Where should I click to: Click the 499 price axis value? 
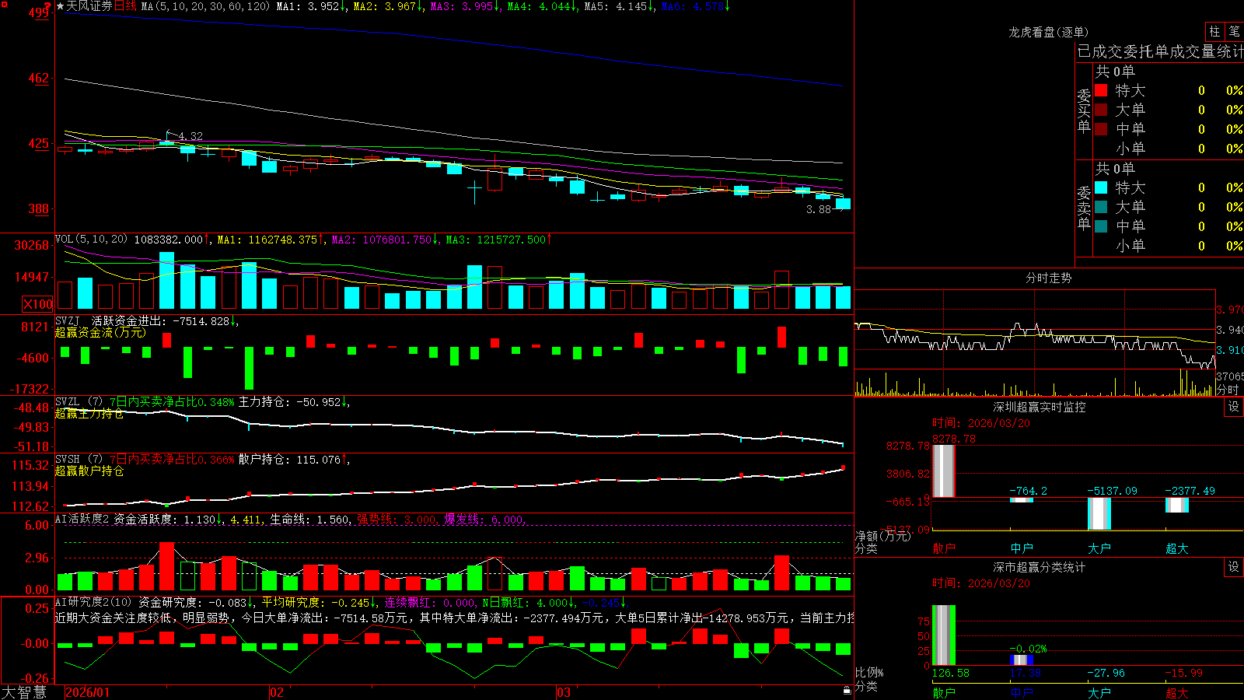pyautogui.click(x=39, y=12)
